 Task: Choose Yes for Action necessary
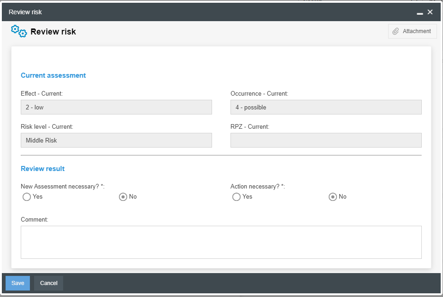236,197
